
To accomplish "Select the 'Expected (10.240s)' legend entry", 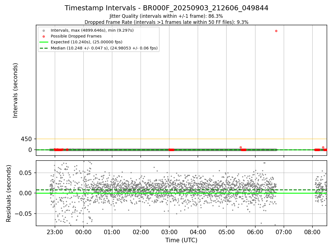I will point(81,42).
